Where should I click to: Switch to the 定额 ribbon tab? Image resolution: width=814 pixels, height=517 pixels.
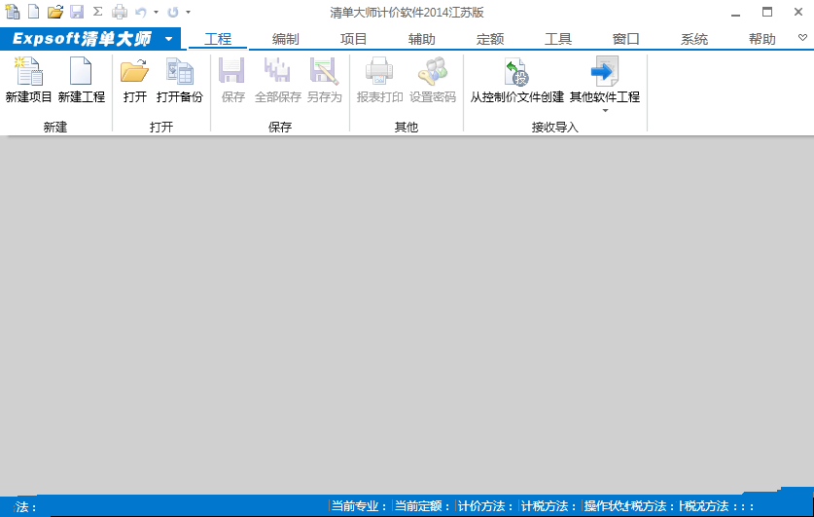pyautogui.click(x=490, y=39)
